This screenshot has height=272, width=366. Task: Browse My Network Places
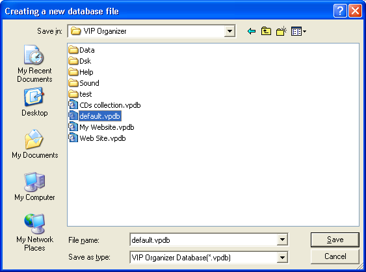34,232
